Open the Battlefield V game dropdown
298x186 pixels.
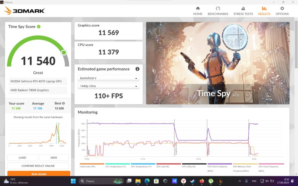(x=109, y=78)
